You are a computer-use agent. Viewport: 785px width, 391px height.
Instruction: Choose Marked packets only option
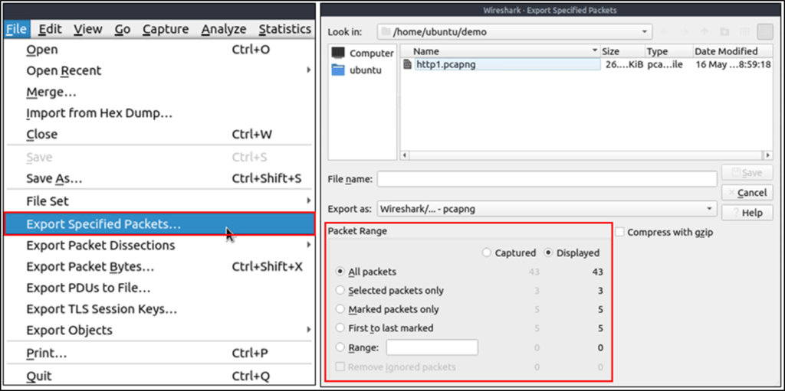click(x=340, y=309)
